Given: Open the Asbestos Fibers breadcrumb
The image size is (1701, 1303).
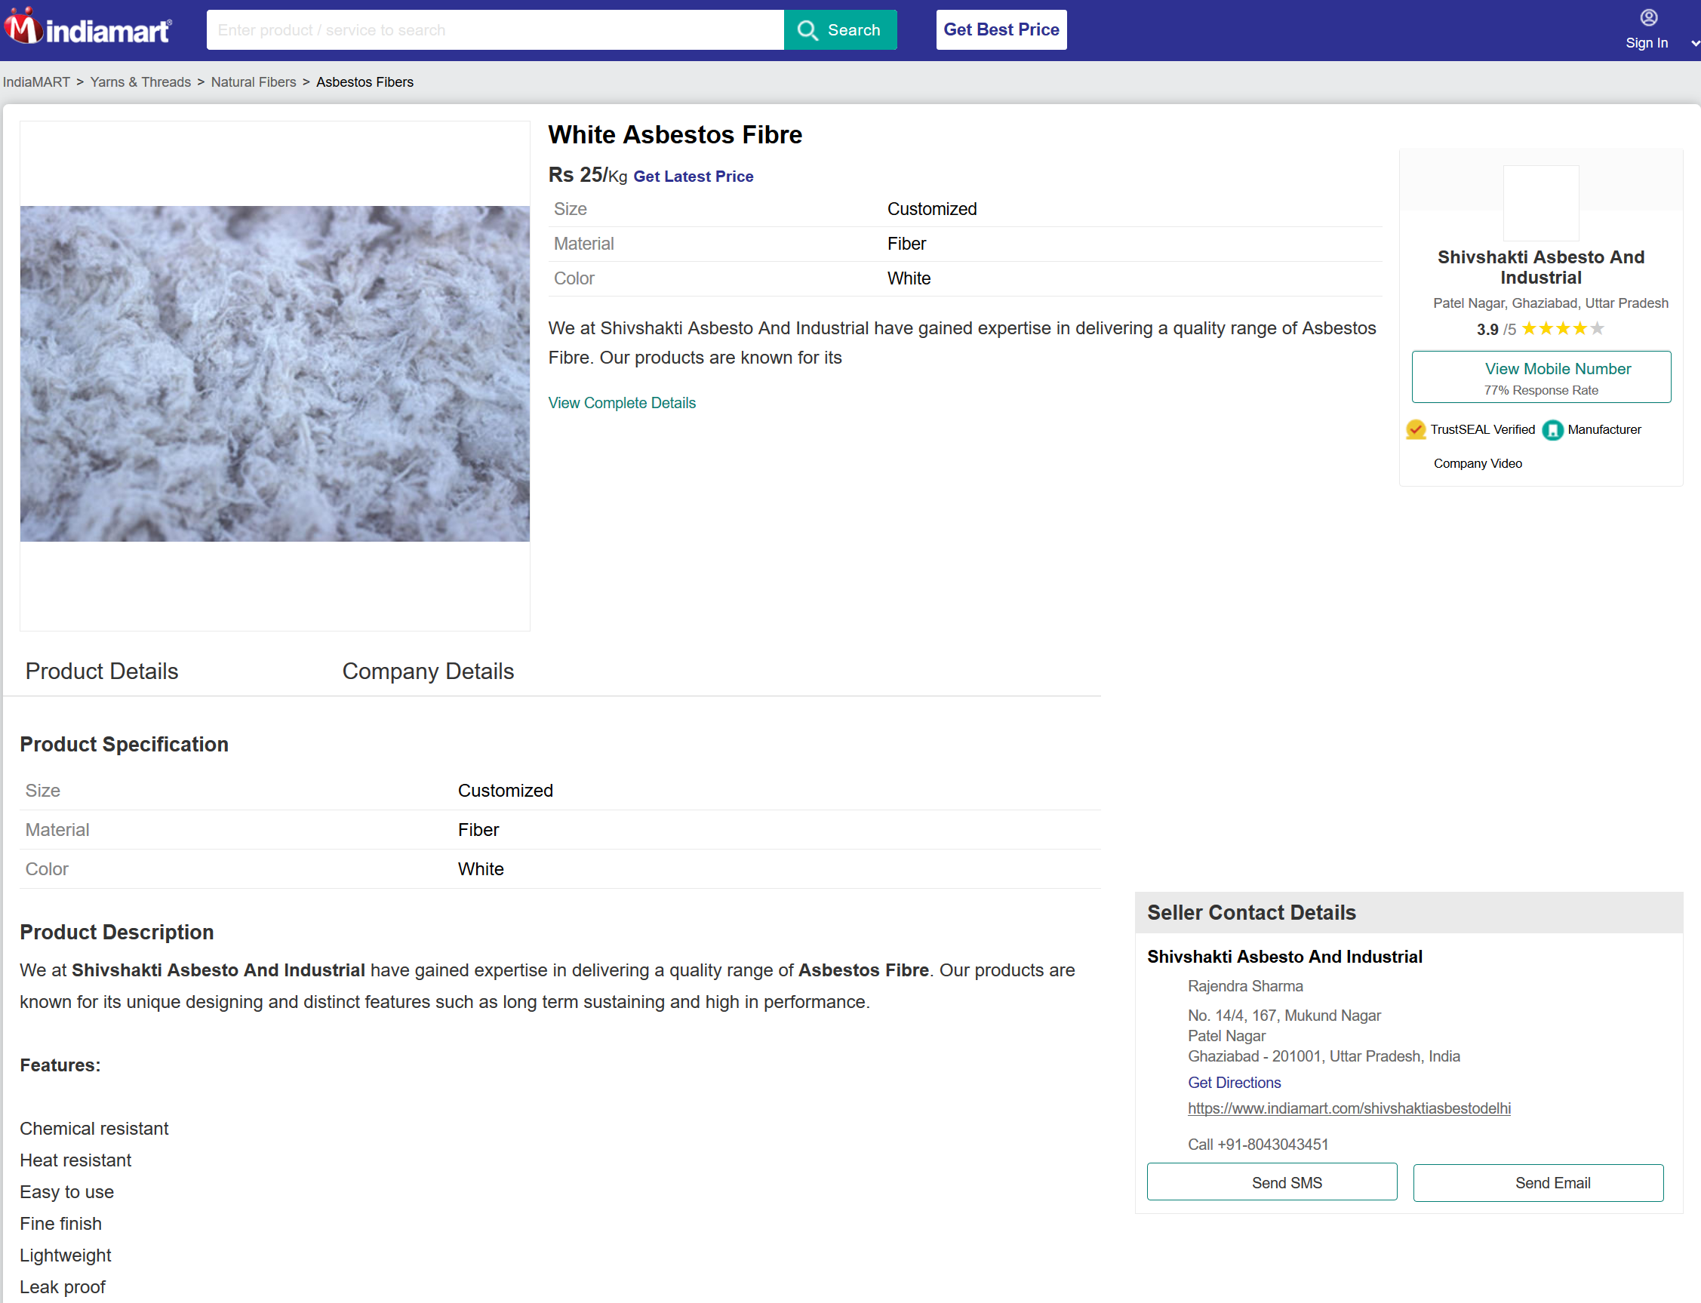Looking at the screenshot, I should (x=364, y=82).
